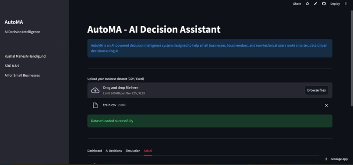The width and height of the screenshot is (353, 165).
Task: Open Manage app panel
Action: [x=339, y=159]
